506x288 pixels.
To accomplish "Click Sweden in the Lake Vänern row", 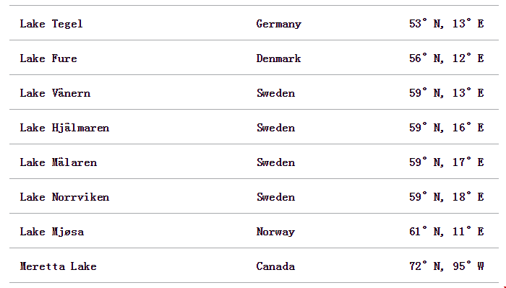I will 275,93.
